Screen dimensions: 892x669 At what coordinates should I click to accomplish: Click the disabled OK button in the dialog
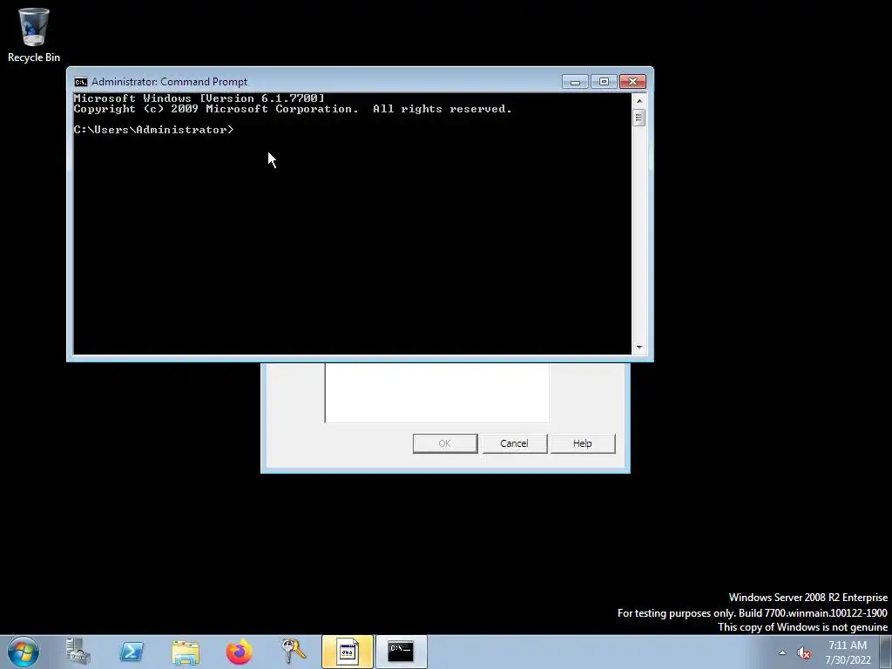click(445, 443)
